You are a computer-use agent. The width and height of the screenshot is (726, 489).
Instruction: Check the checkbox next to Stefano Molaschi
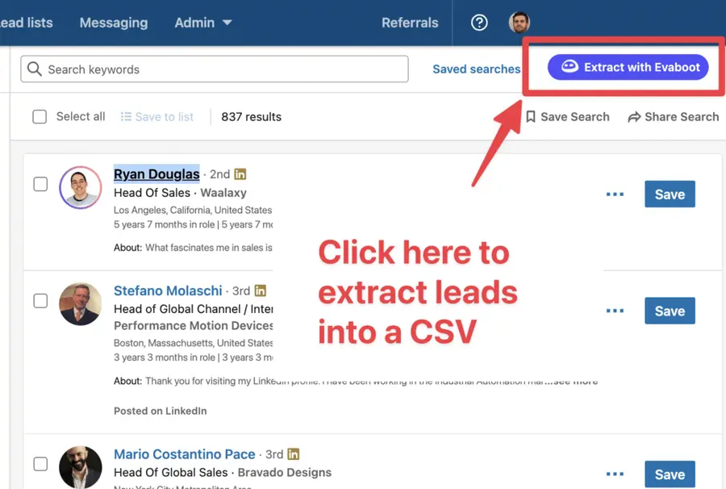(x=40, y=300)
